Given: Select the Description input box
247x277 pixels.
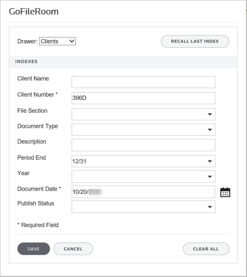Looking at the screenshot, I should click(143, 145).
